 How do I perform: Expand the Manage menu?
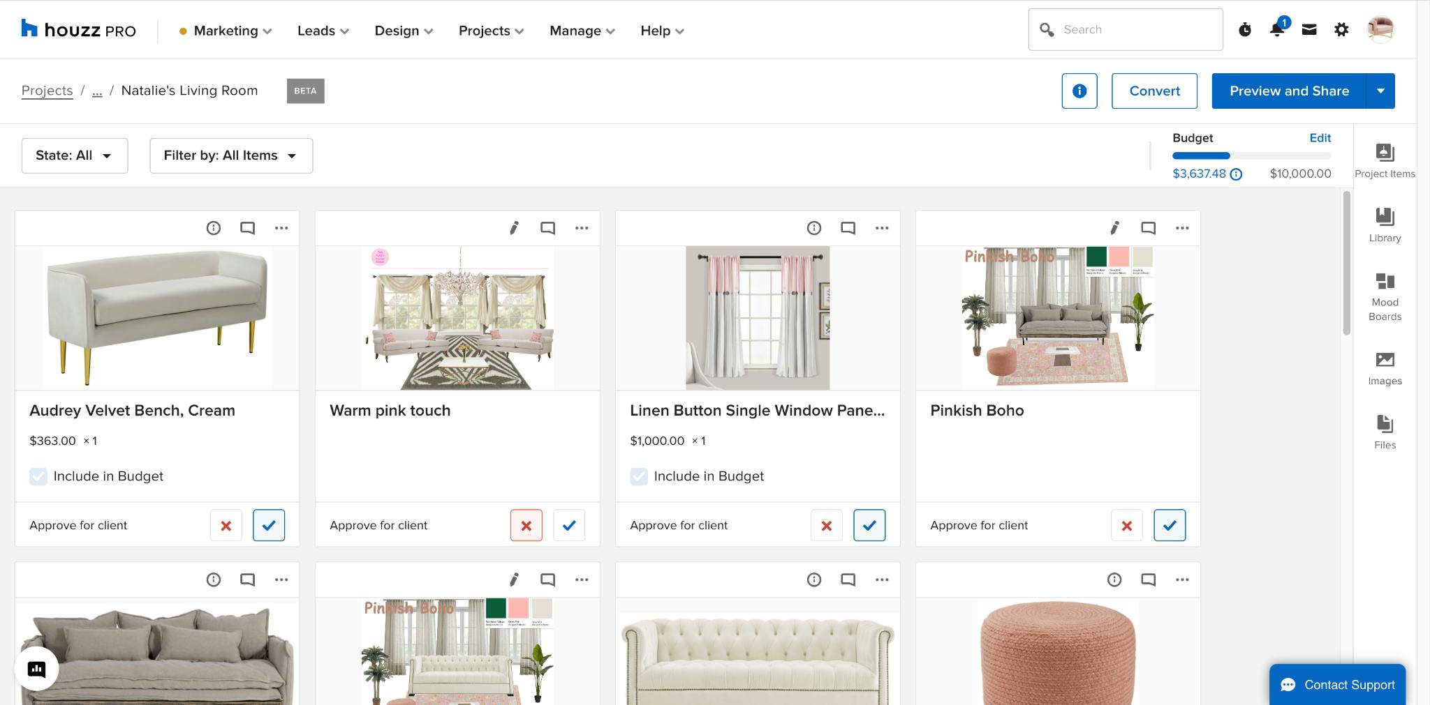click(x=582, y=31)
